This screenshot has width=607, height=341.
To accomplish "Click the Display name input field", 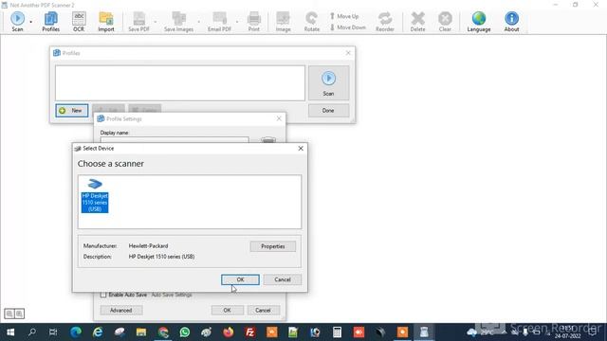I will point(175,139).
